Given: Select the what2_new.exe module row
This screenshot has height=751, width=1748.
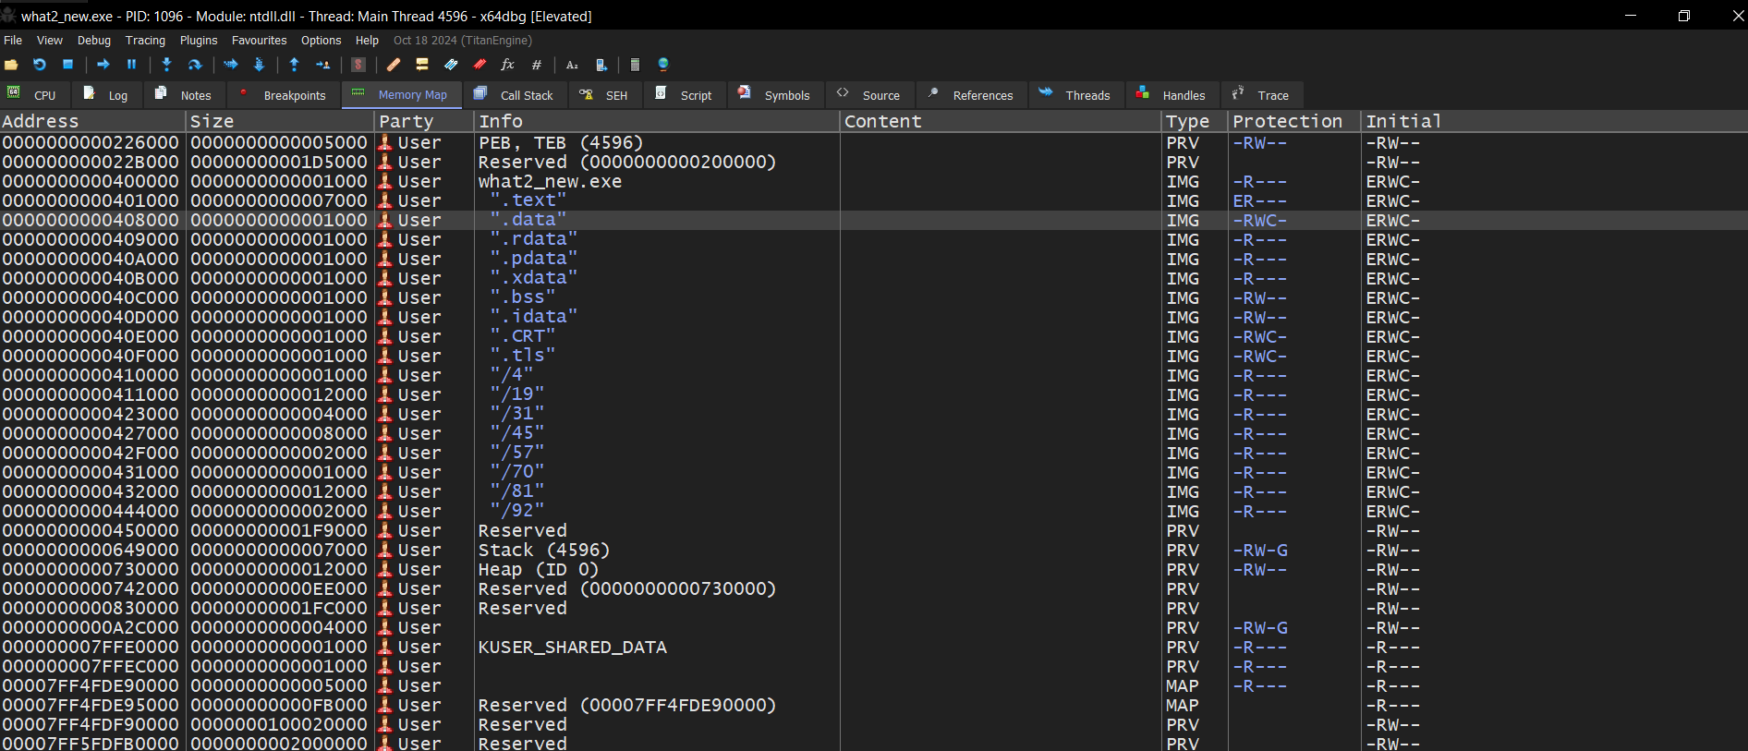Looking at the screenshot, I should click(x=874, y=181).
